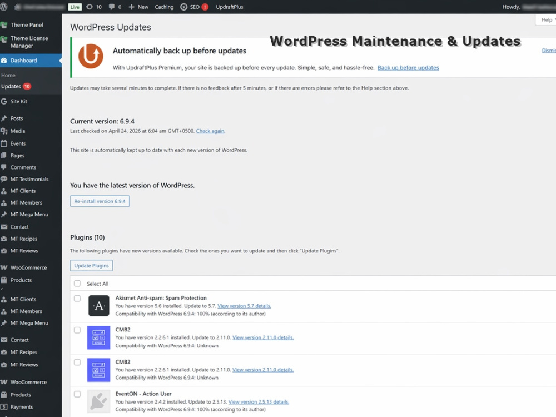This screenshot has height=417, width=556.
Task: Open the SEO gear icon in admin bar
Action: pos(183,7)
